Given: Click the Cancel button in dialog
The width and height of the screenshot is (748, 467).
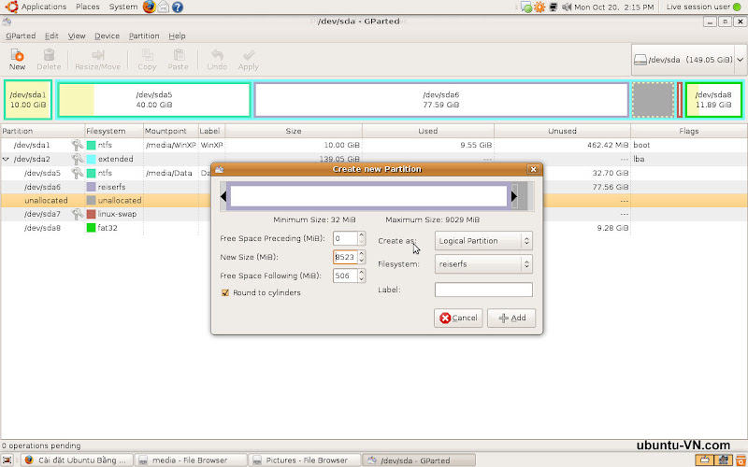Looking at the screenshot, I should (x=458, y=318).
